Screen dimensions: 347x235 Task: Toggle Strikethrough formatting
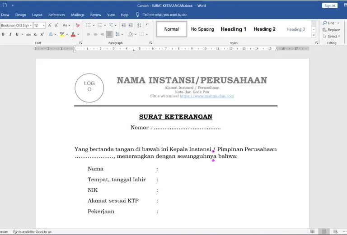28,34
